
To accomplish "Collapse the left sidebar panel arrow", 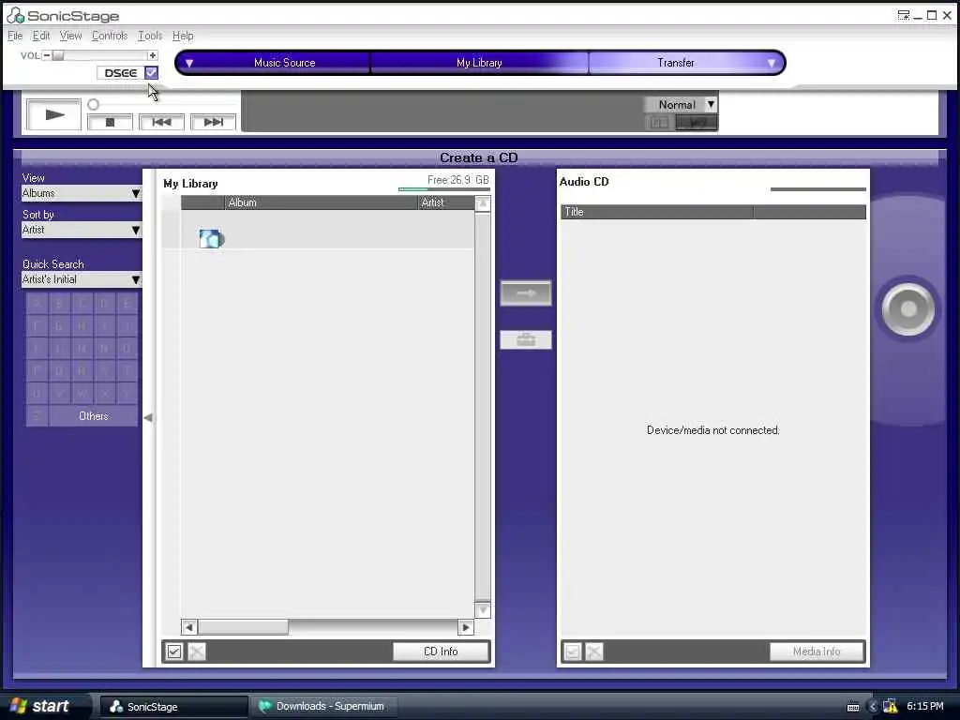I will pos(148,417).
